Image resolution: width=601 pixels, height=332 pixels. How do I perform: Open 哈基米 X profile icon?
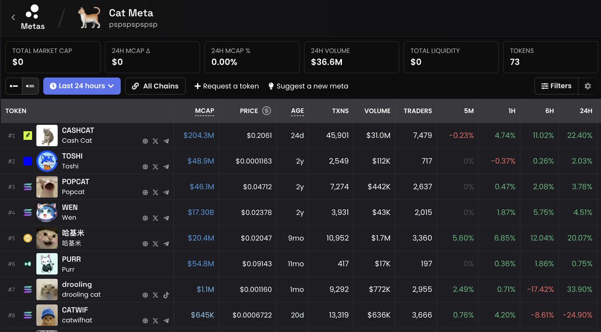[x=155, y=244]
